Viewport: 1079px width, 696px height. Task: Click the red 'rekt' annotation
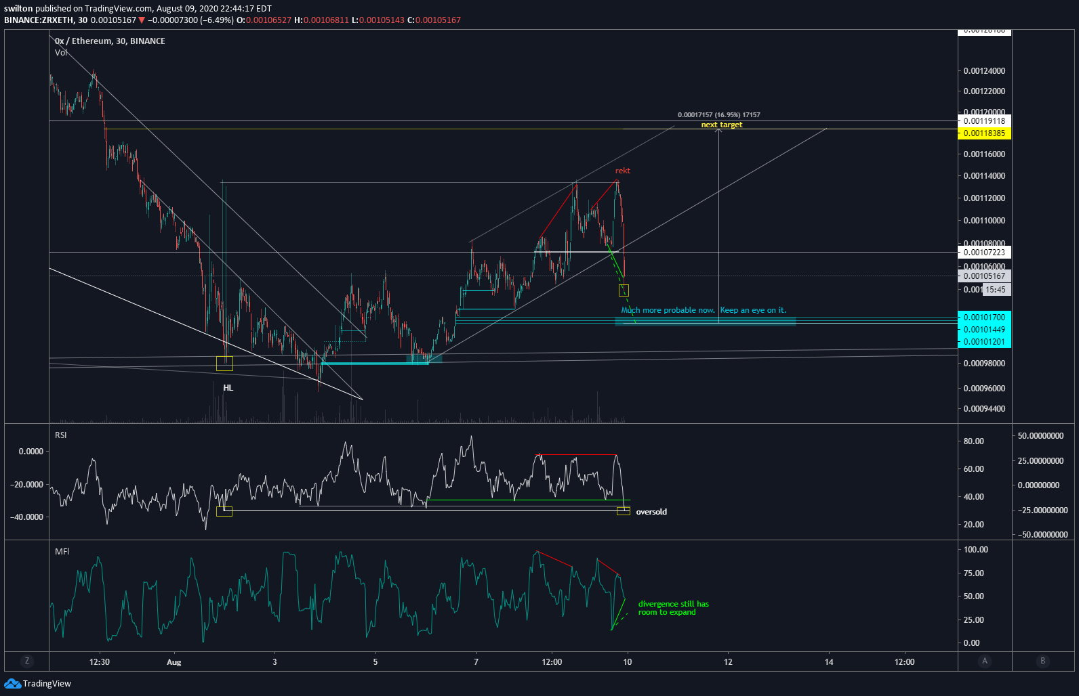[x=623, y=171]
